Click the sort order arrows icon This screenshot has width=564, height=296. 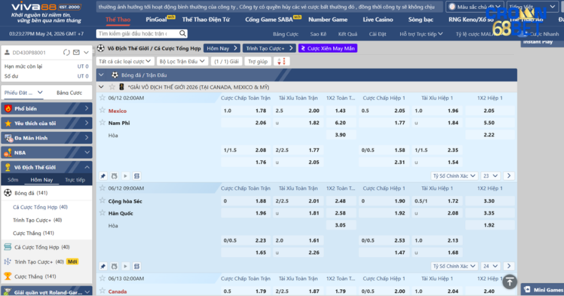(281, 62)
